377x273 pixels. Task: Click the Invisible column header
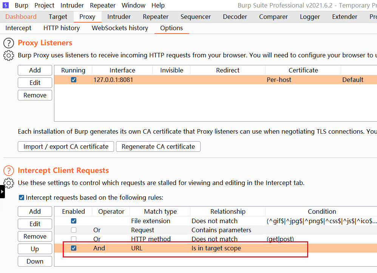coord(172,70)
